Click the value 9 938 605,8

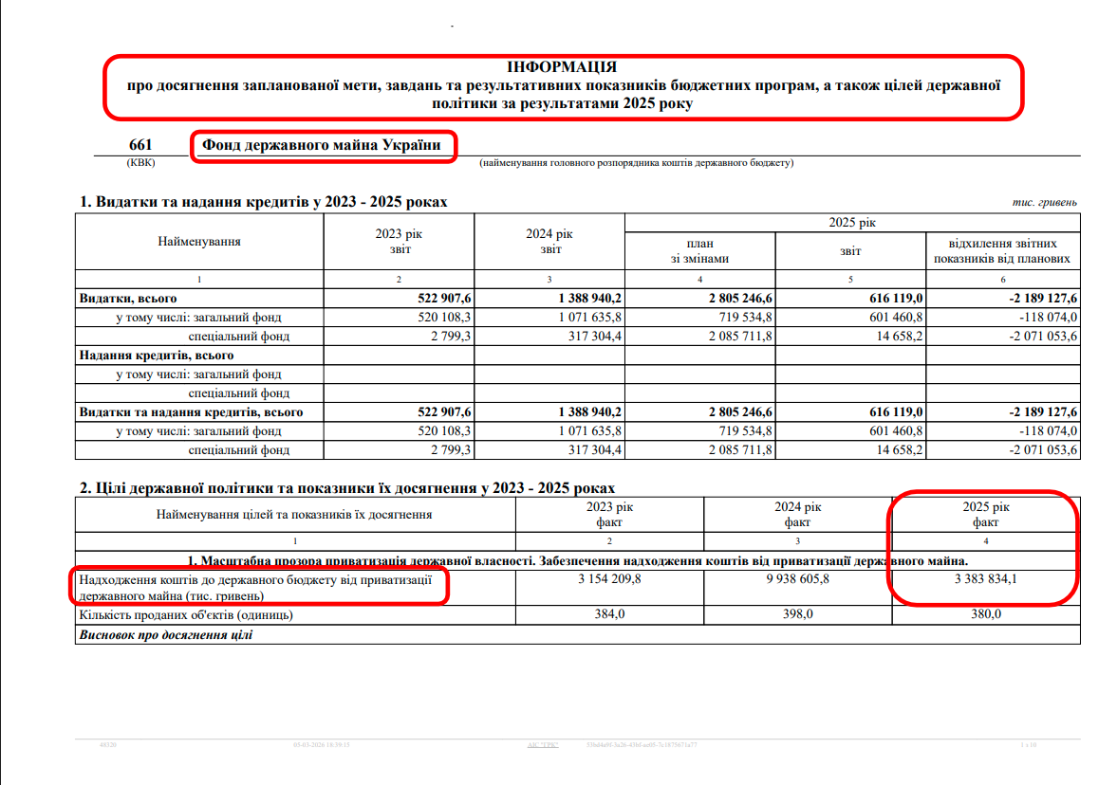(x=797, y=579)
